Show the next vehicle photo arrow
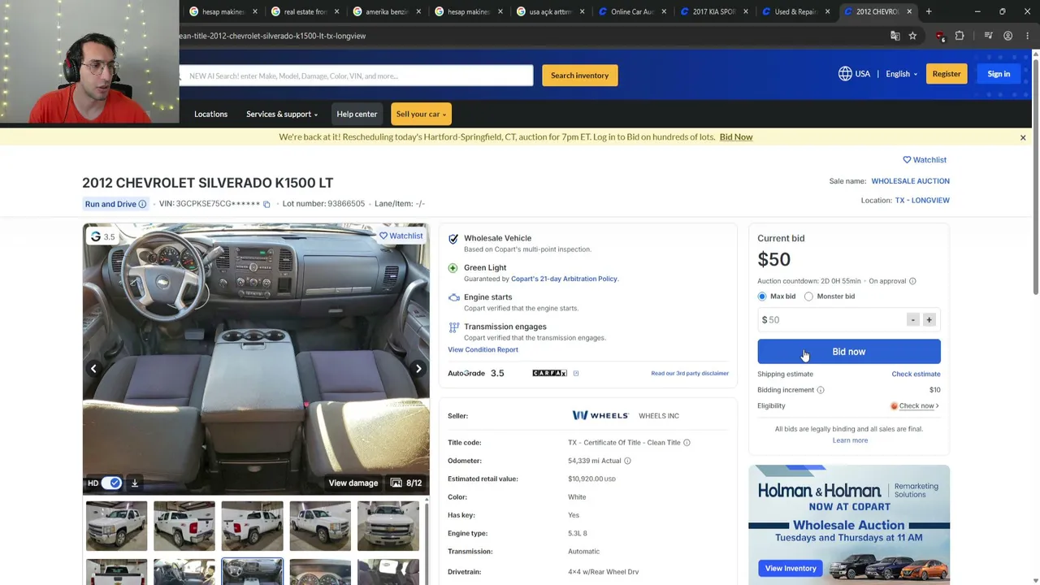1040x585 pixels. point(418,369)
